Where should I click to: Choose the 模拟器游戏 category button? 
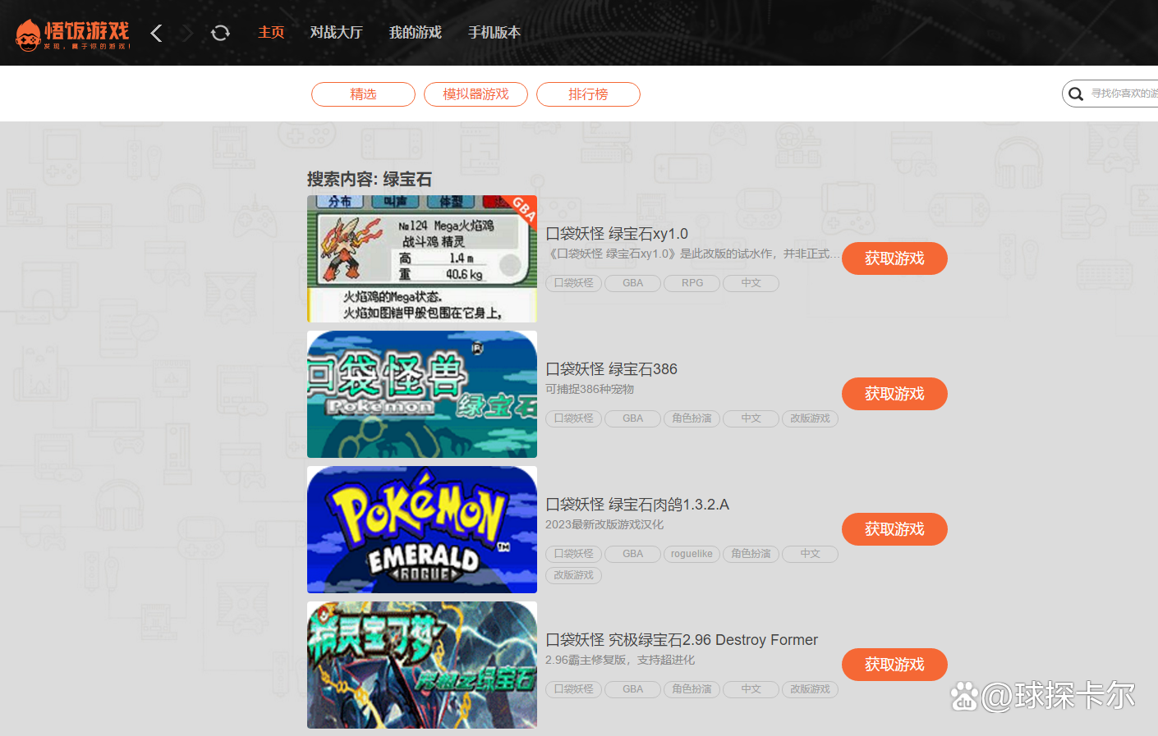point(476,94)
